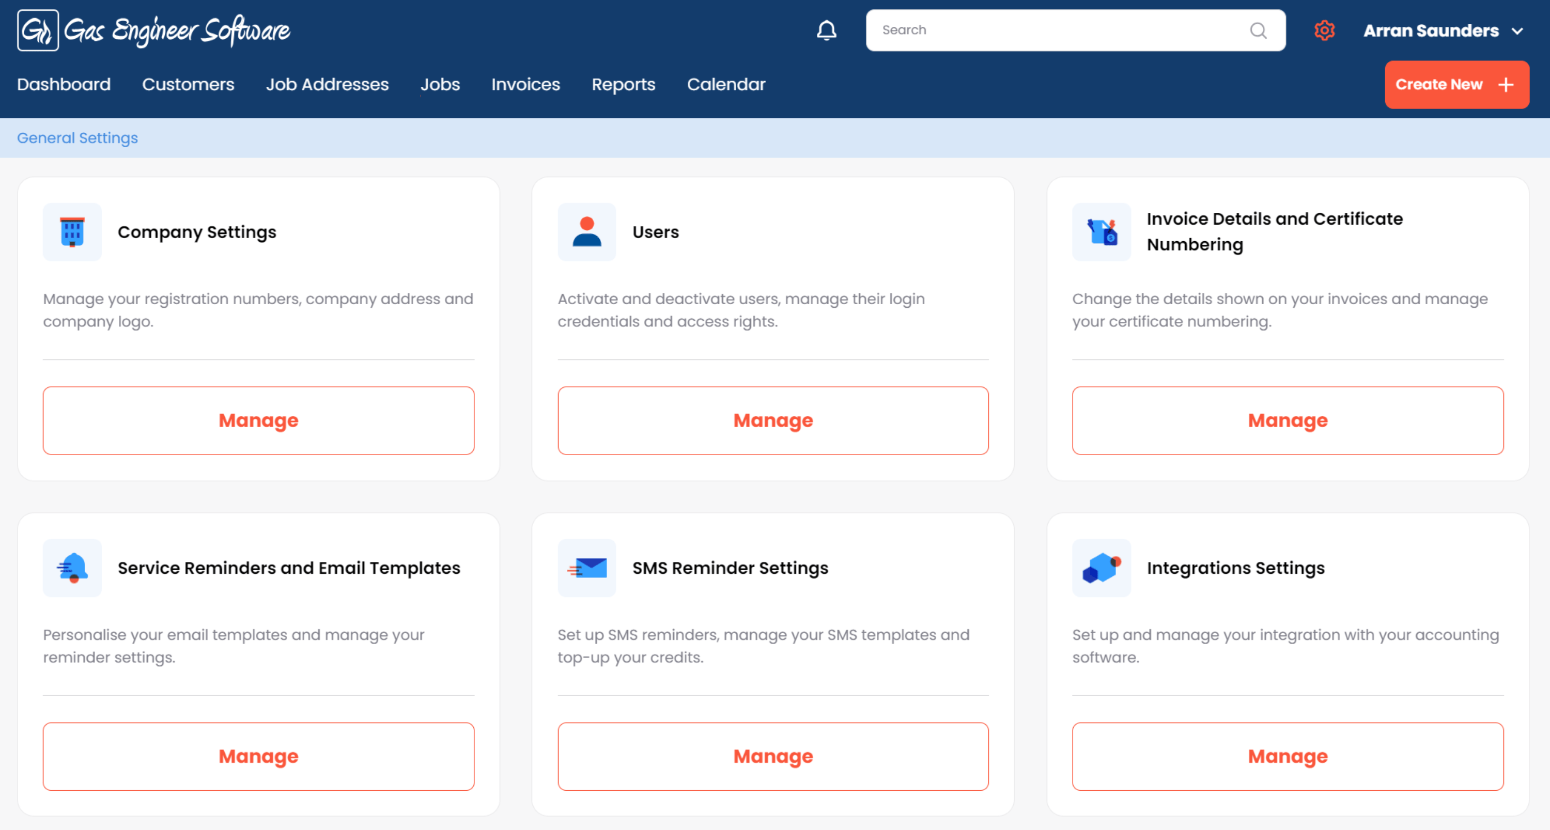Click the Users person icon
The height and width of the screenshot is (830, 1550).
pyautogui.click(x=586, y=232)
